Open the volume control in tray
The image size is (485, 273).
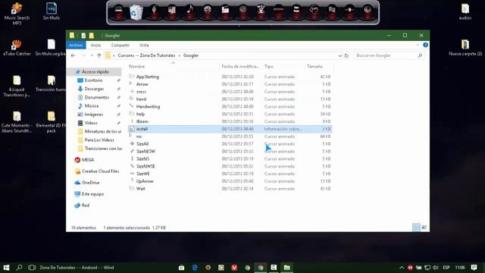click(436, 268)
